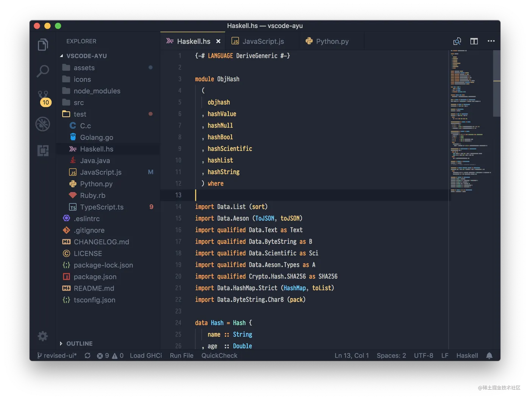Change file encoding via UTF-8
Screen dimensions: 530x400
coord(423,356)
